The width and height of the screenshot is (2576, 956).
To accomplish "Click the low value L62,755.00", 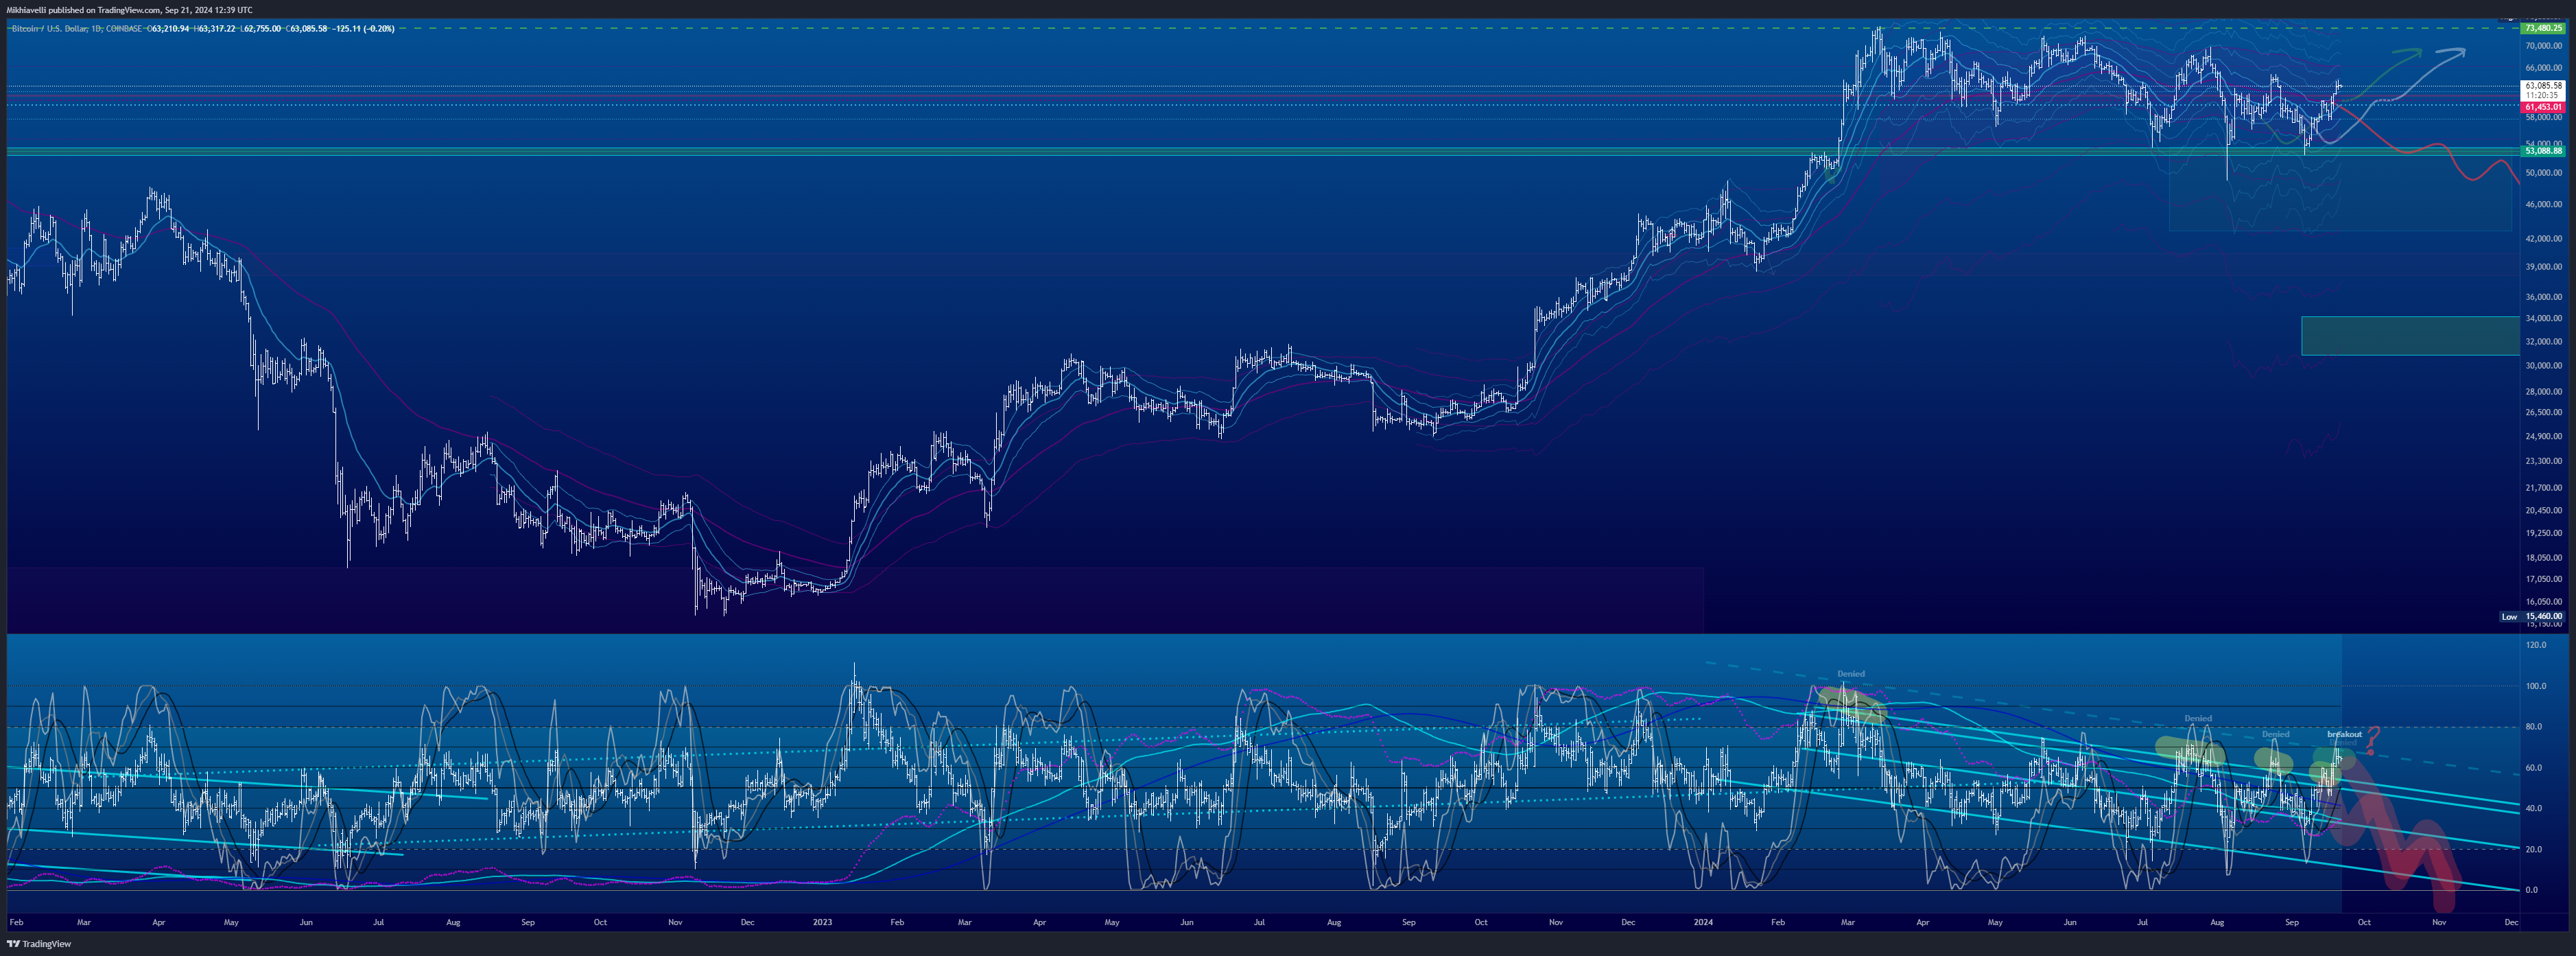I will coord(261,28).
